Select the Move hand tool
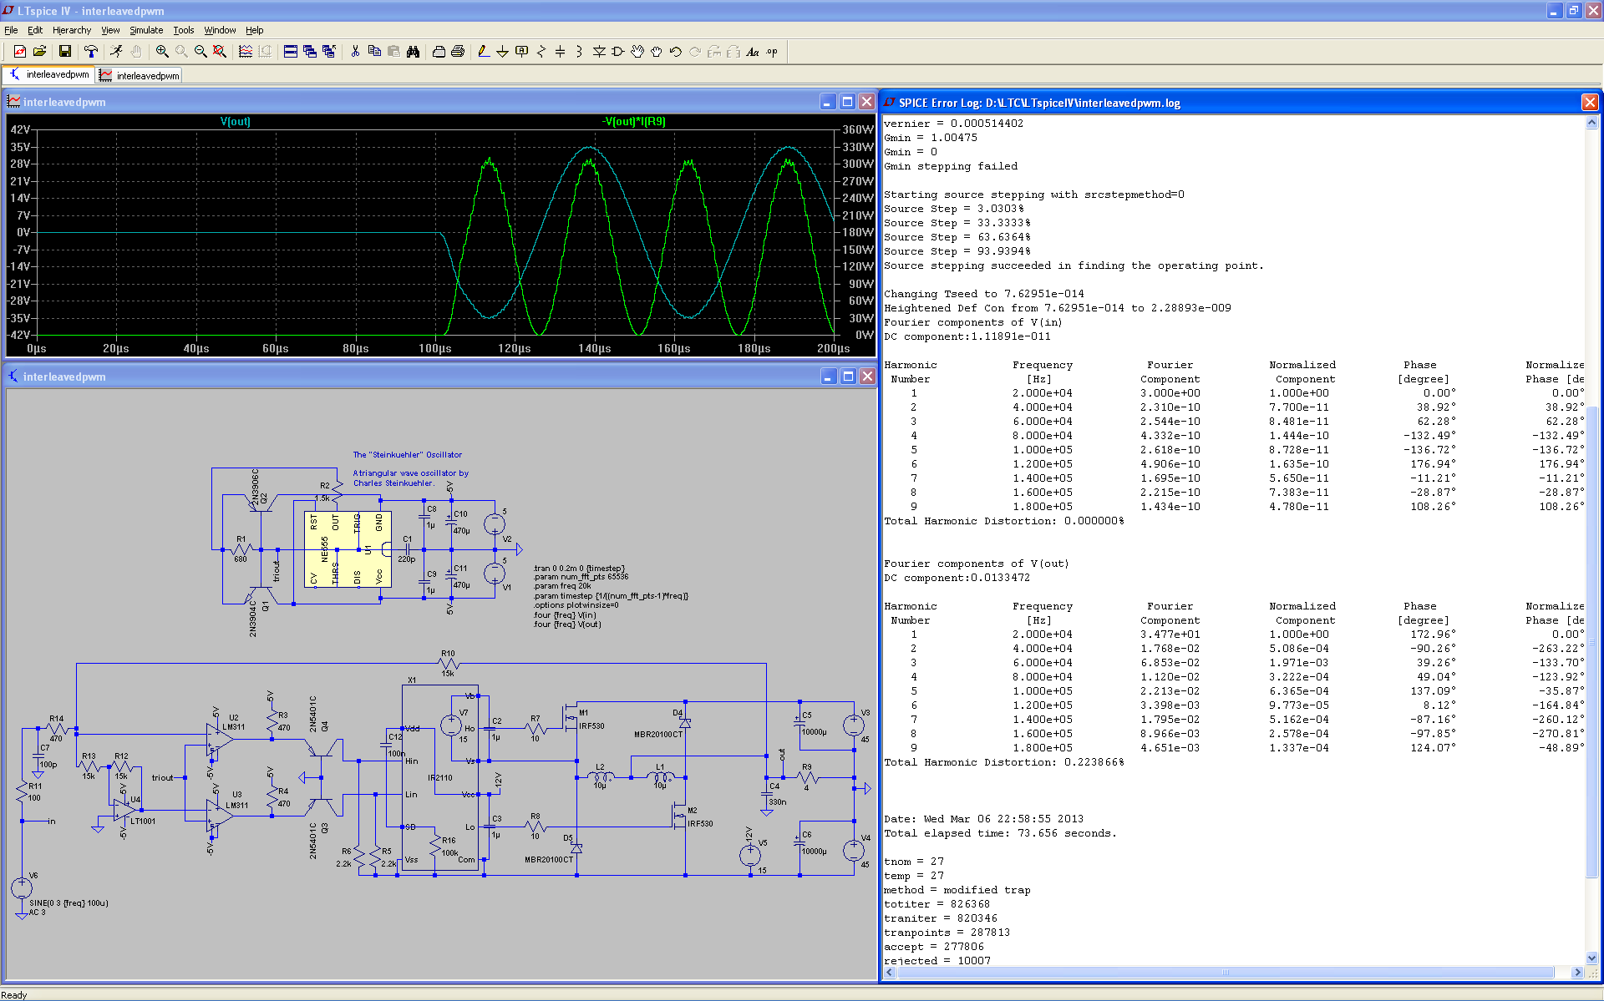The image size is (1604, 1001). click(x=637, y=52)
